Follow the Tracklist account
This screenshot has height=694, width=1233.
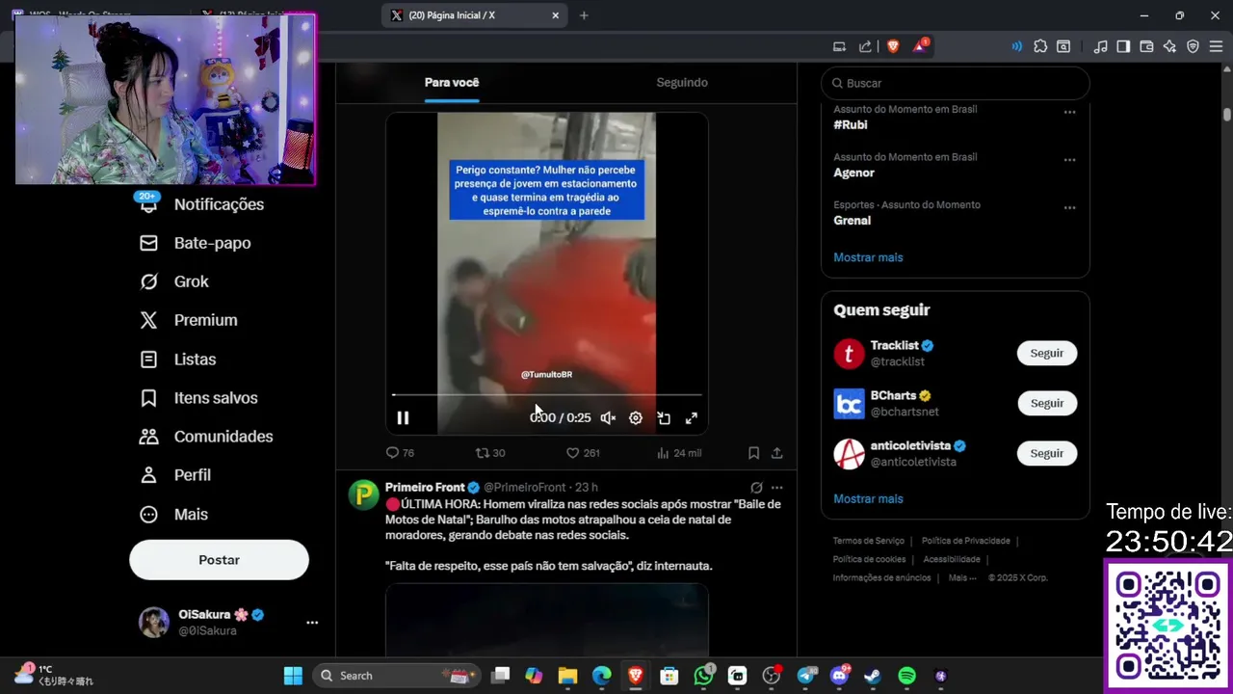1047,353
